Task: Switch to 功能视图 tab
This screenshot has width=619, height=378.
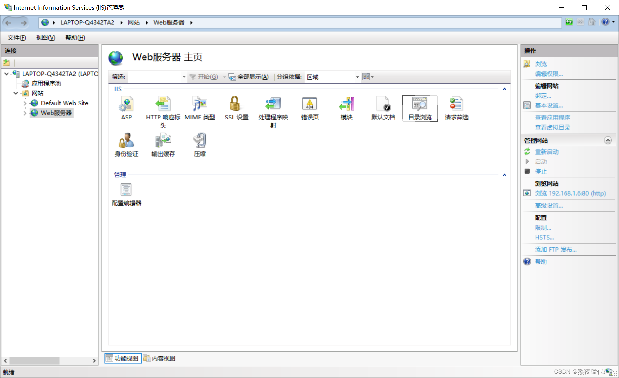Action: click(123, 358)
